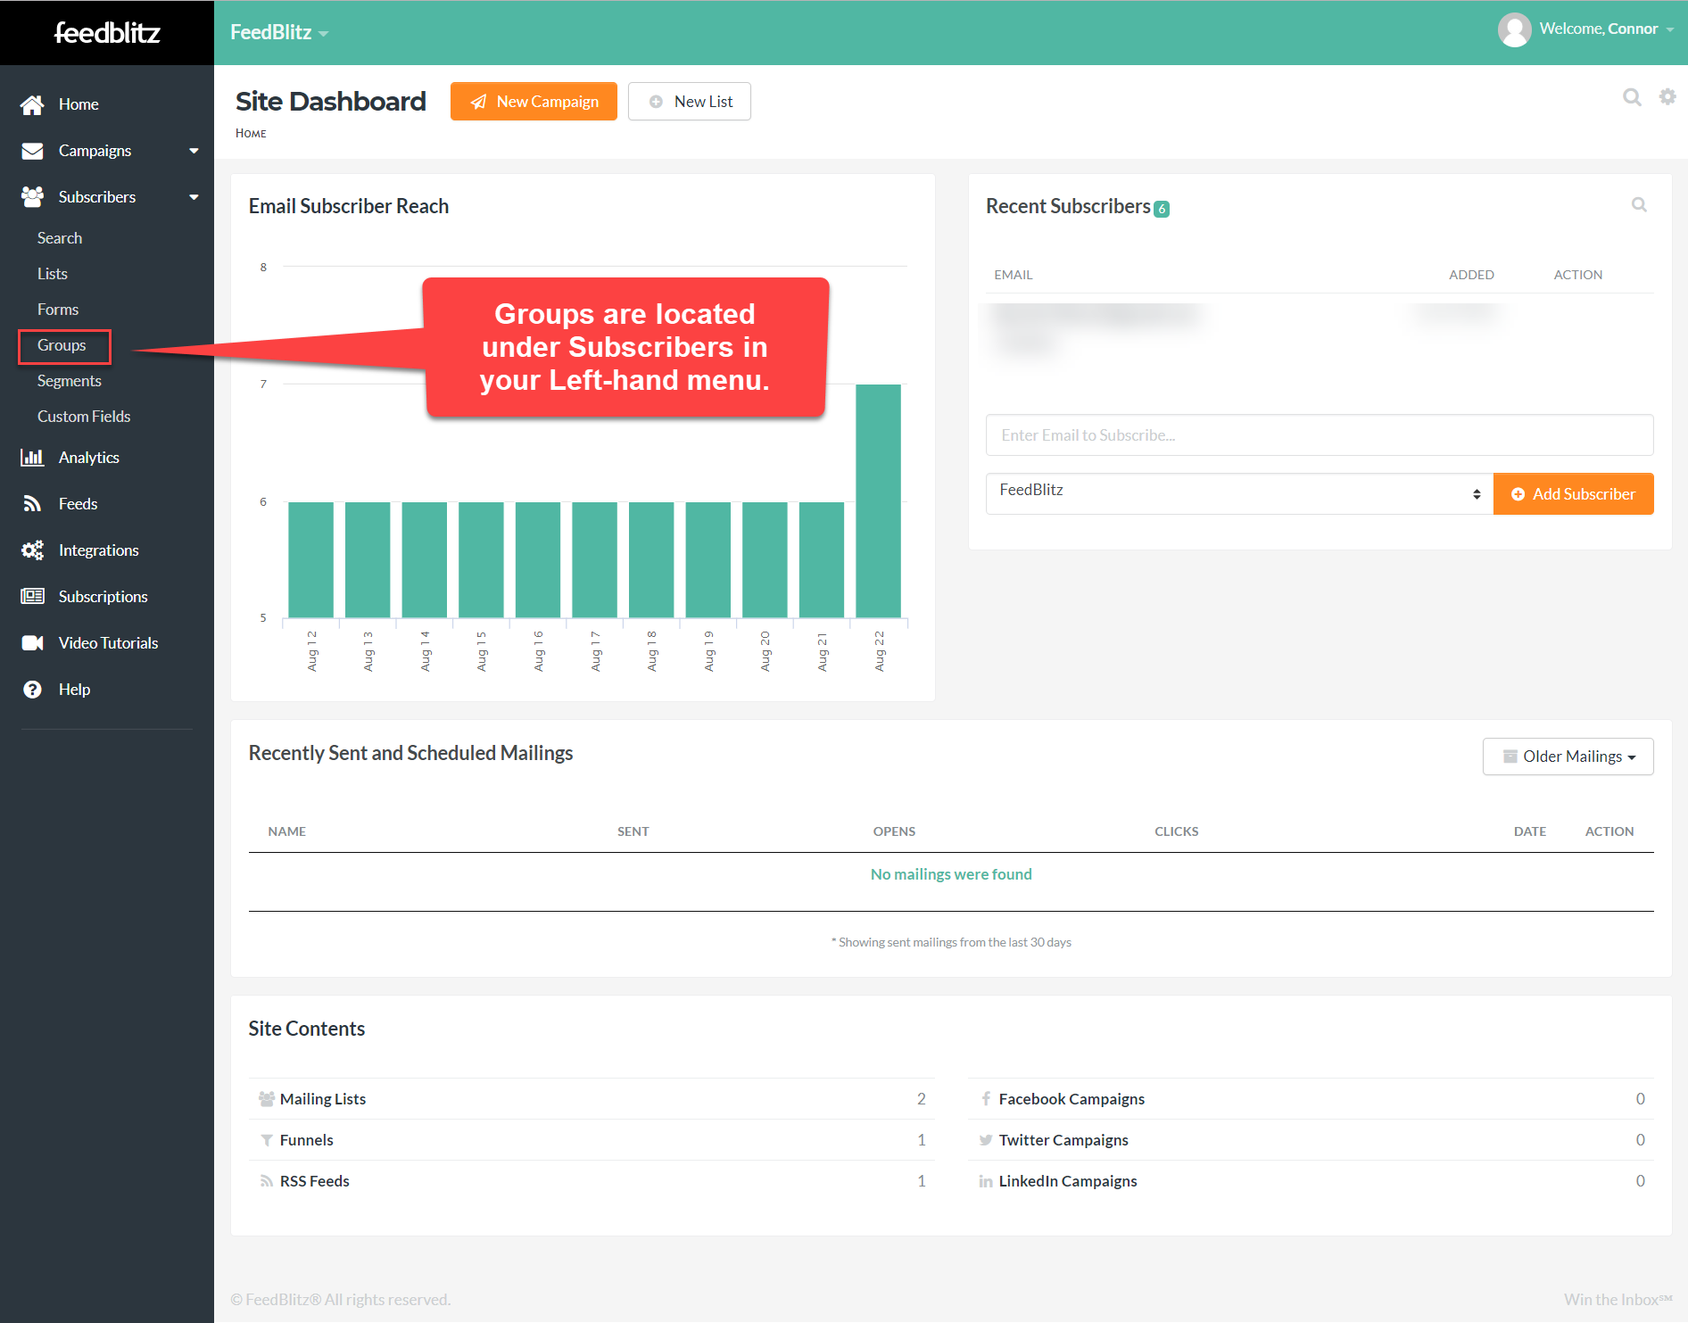Go to Subscriptions in the sidebar

coord(103,597)
